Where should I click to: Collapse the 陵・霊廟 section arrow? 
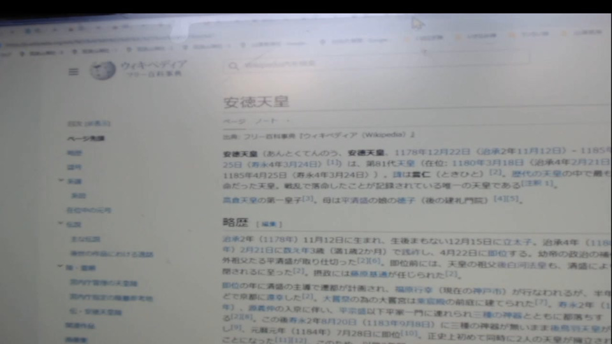(x=61, y=266)
